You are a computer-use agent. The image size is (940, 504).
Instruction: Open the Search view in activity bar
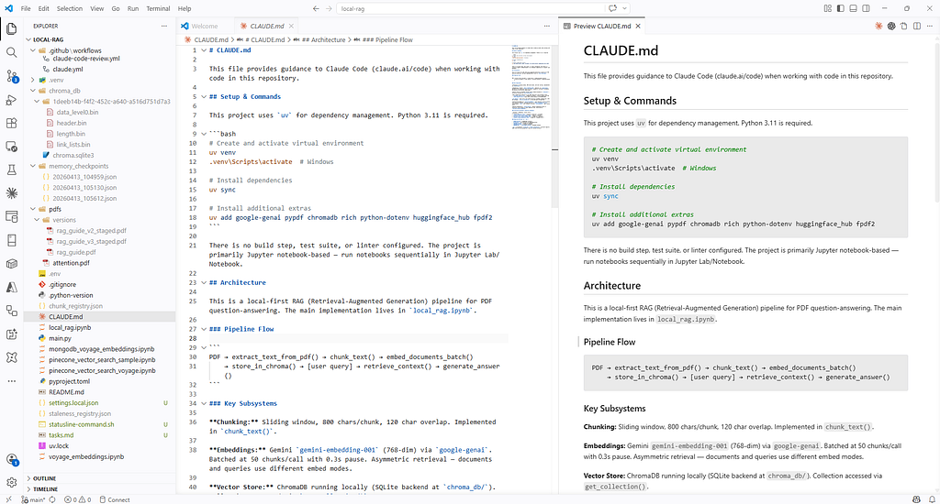[x=11, y=52]
